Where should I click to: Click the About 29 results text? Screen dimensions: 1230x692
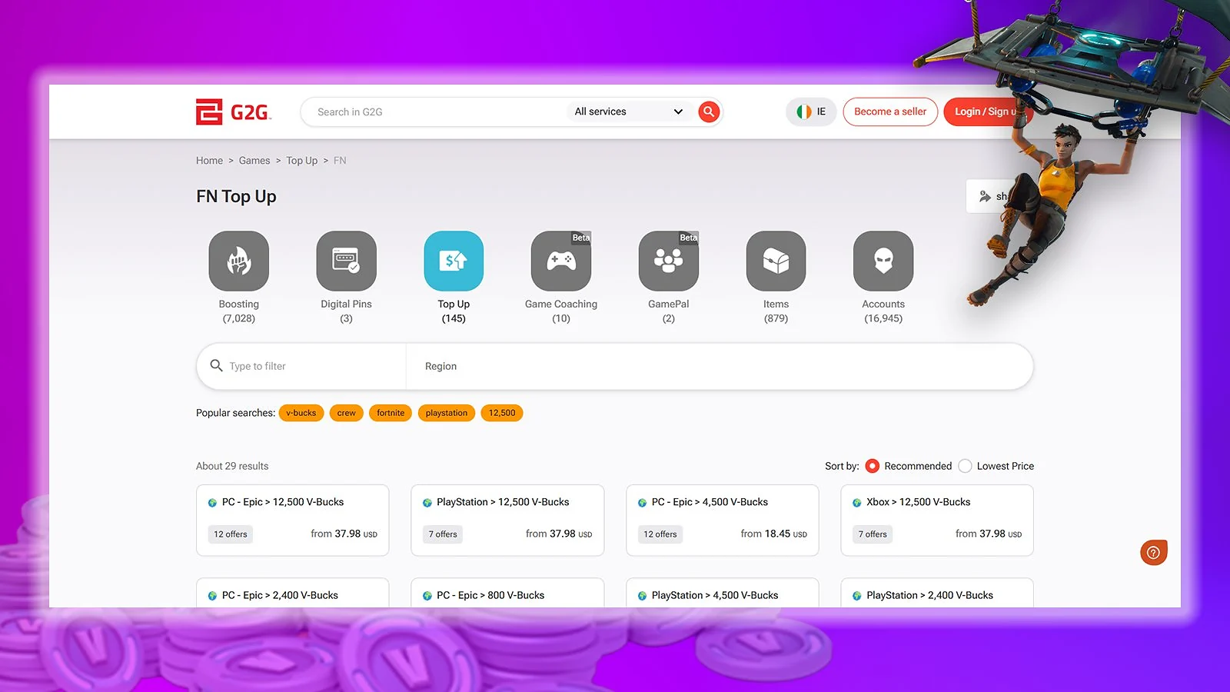tap(232, 466)
